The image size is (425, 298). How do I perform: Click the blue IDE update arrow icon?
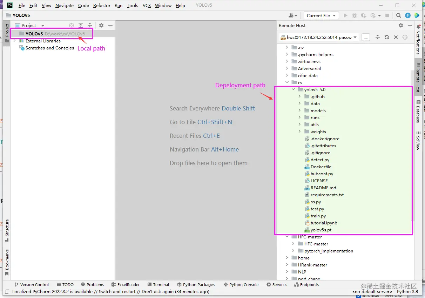coord(408,15)
